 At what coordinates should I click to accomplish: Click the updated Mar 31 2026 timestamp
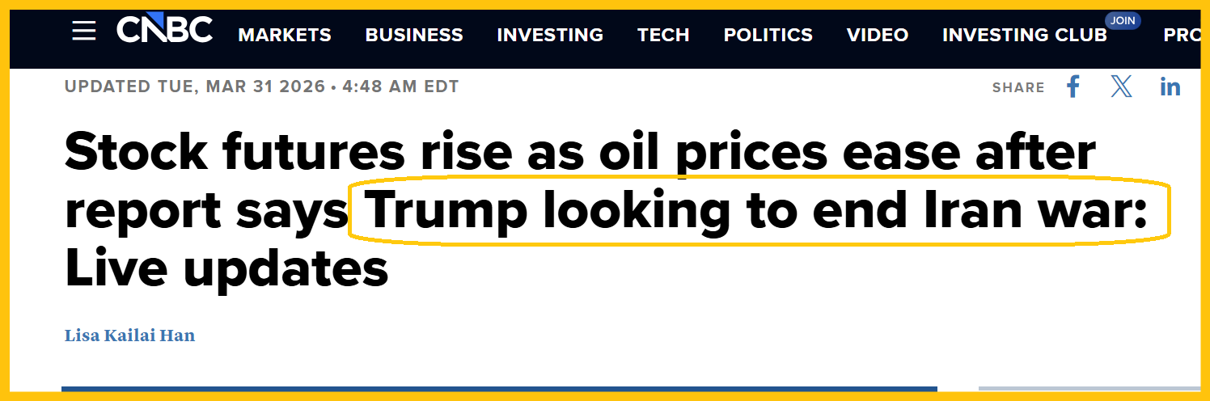point(261,87)
